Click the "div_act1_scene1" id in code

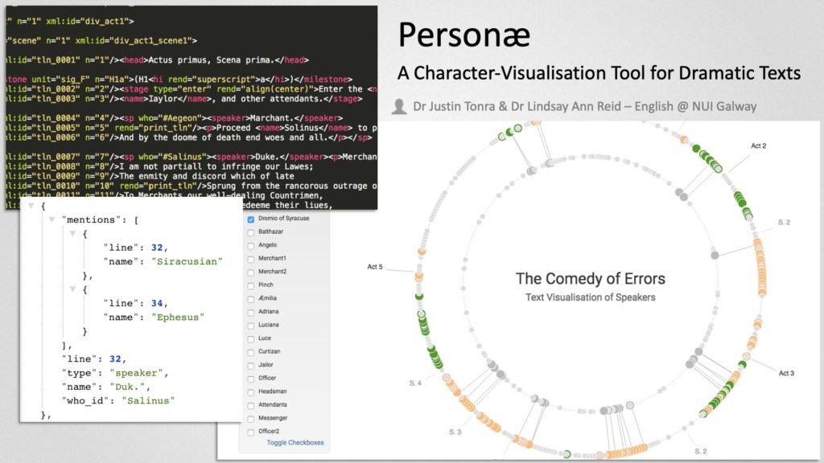tap(149, 40)
